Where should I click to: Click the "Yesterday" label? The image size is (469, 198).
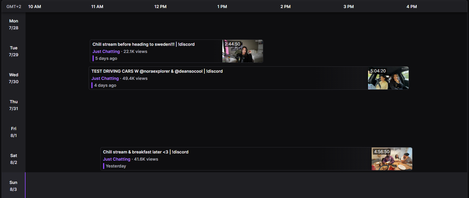click(x=116, y=166)
